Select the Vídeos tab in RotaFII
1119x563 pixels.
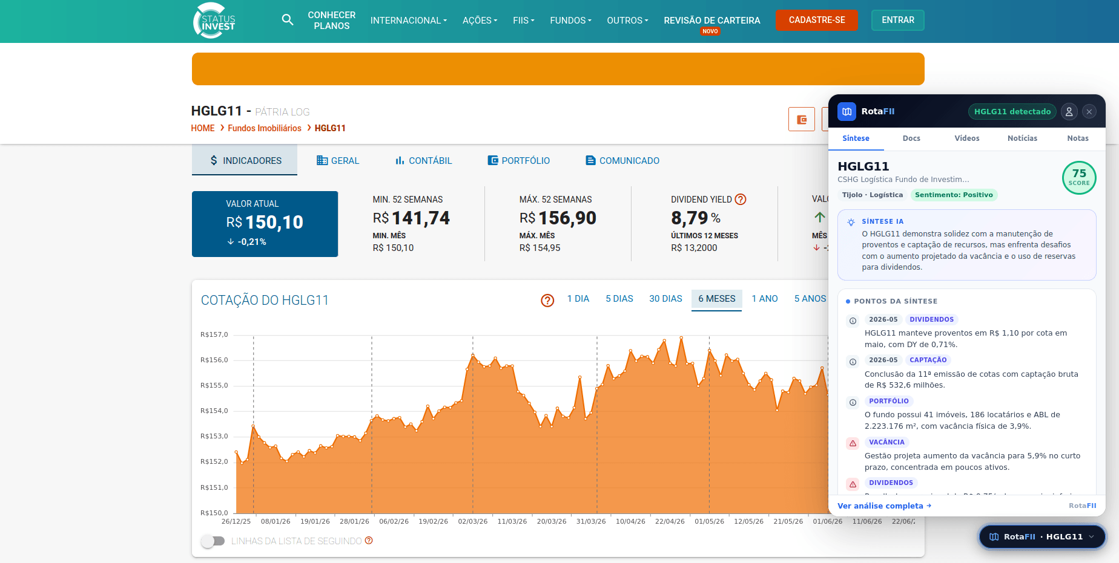[x=967, y=138]
